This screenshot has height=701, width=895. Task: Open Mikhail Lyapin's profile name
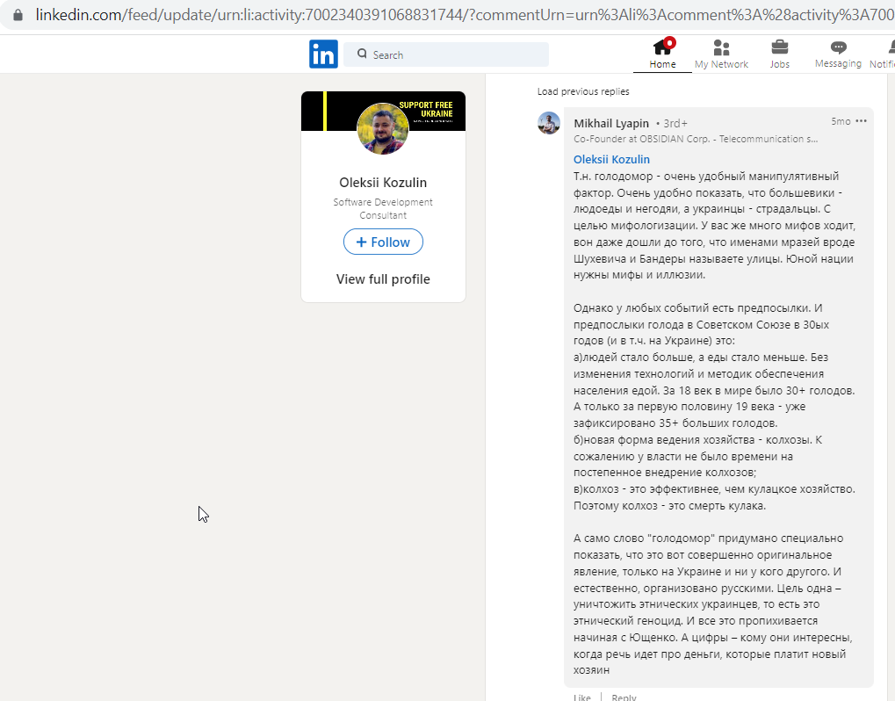611,123
